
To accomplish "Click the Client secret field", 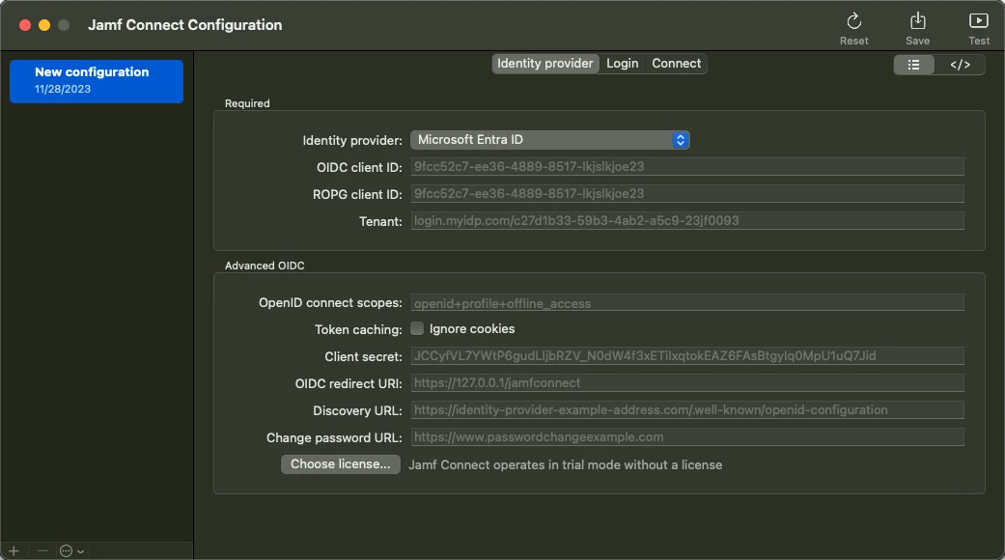I will click(x=687, y=355).
